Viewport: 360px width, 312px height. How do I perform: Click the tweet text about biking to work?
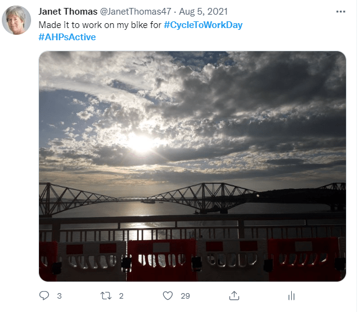(x=100, y=25)
